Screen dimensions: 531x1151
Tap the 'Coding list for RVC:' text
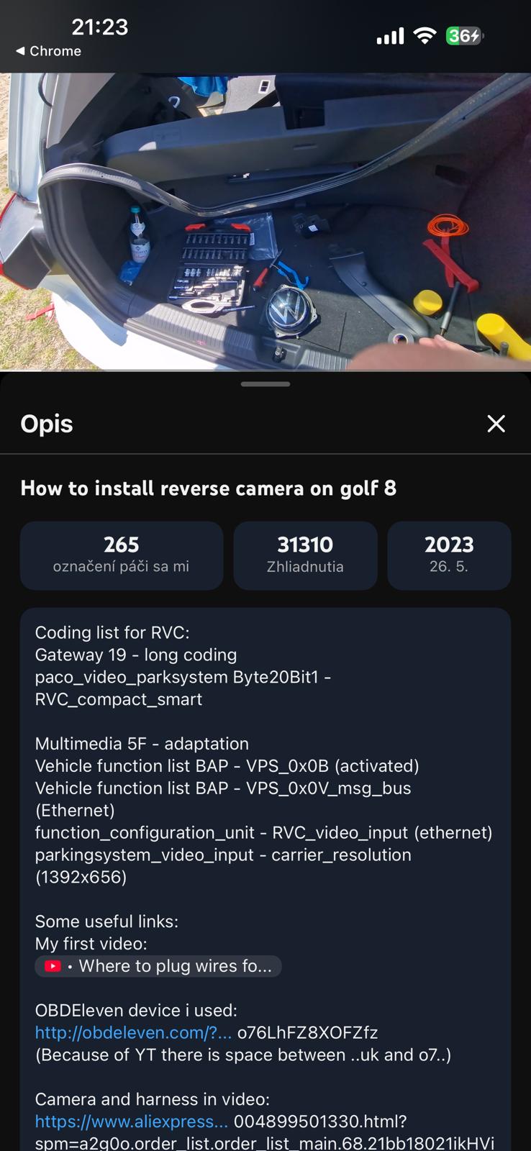[112, 632]
